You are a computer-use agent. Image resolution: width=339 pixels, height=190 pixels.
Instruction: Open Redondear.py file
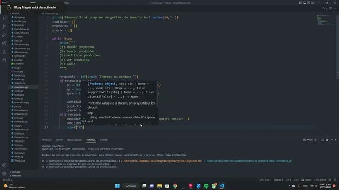[21, 130]
